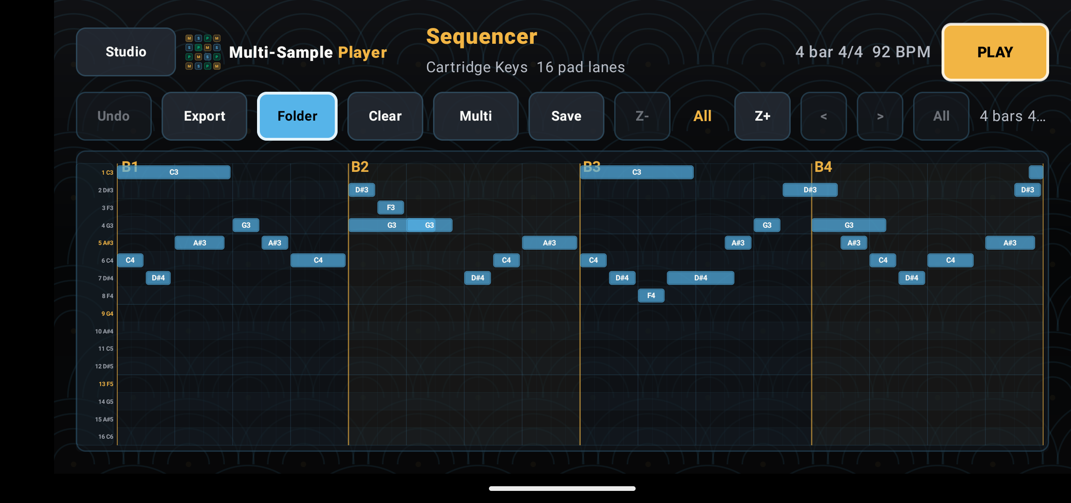
Task: Select bar marker B1
Action: [130, 166]
